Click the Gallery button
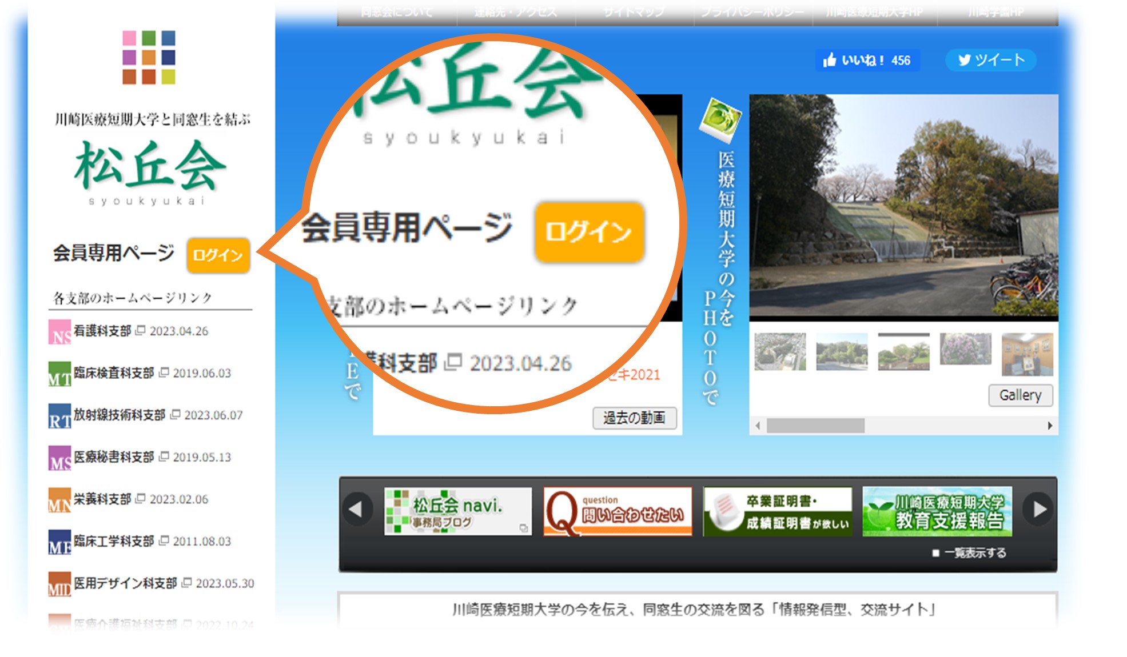1127x657 pixels. click(1020, 395)
